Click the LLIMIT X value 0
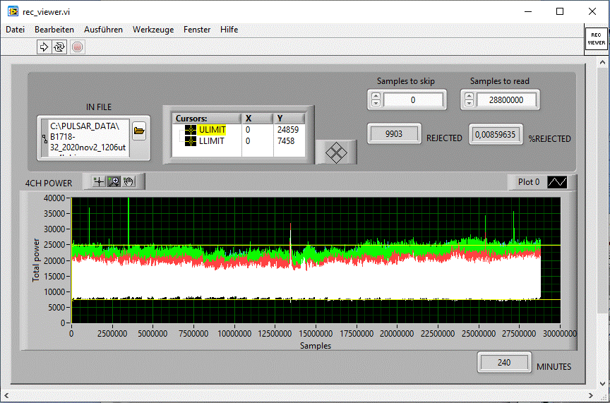 click(248, 141)
